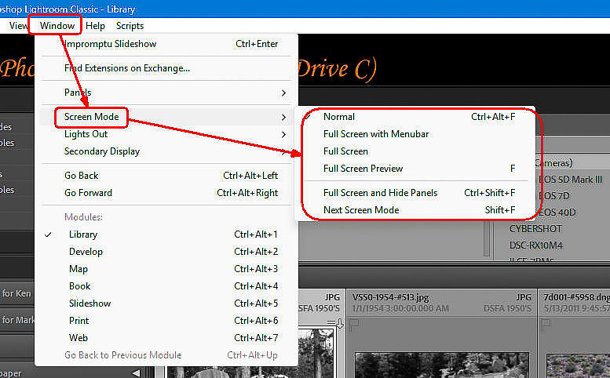Open the 'for Ken' collection
The height and width of the screenshot is (378, 610).
click(16, 293)
